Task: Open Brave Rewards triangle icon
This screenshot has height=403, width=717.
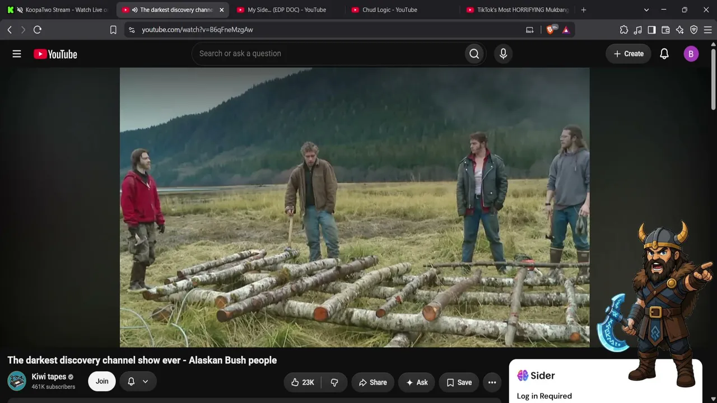Action: (566, 30)
